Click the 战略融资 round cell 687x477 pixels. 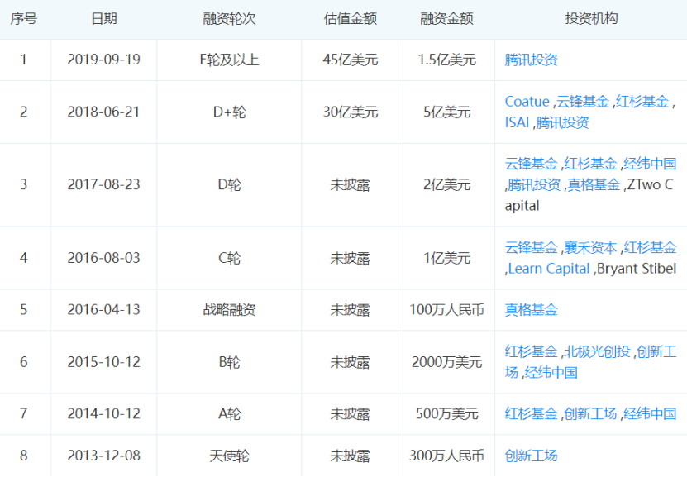(x=229, y=310)
